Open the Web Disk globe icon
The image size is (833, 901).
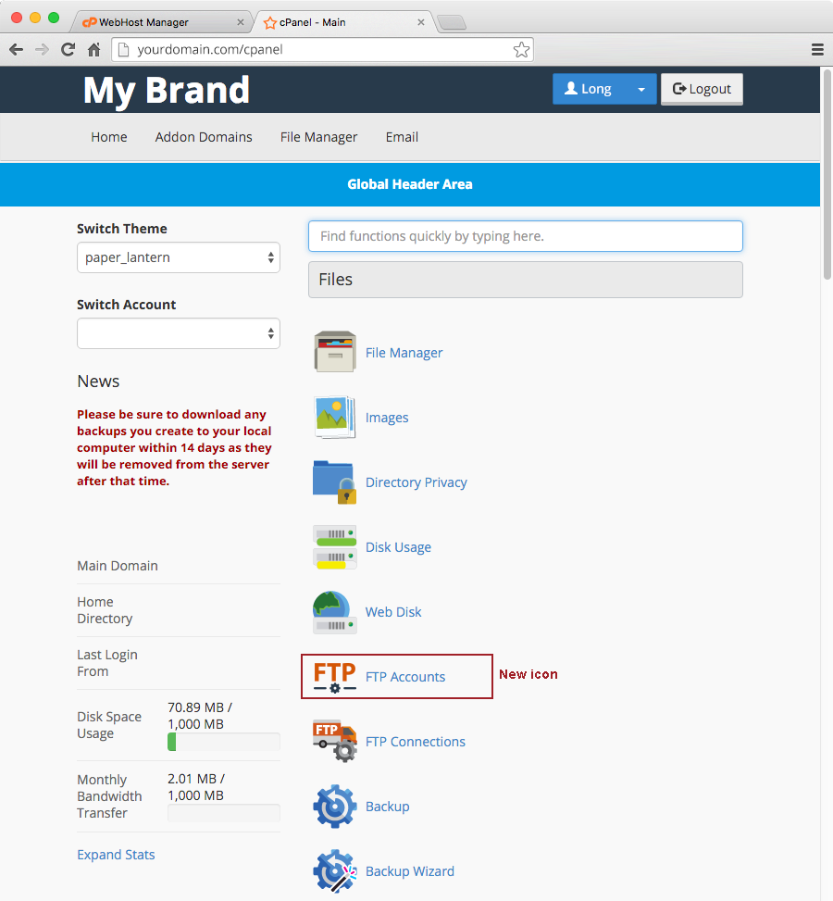pyautogui.click(x=334, y=611)
